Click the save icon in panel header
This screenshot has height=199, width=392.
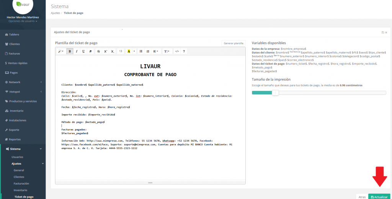383,32
